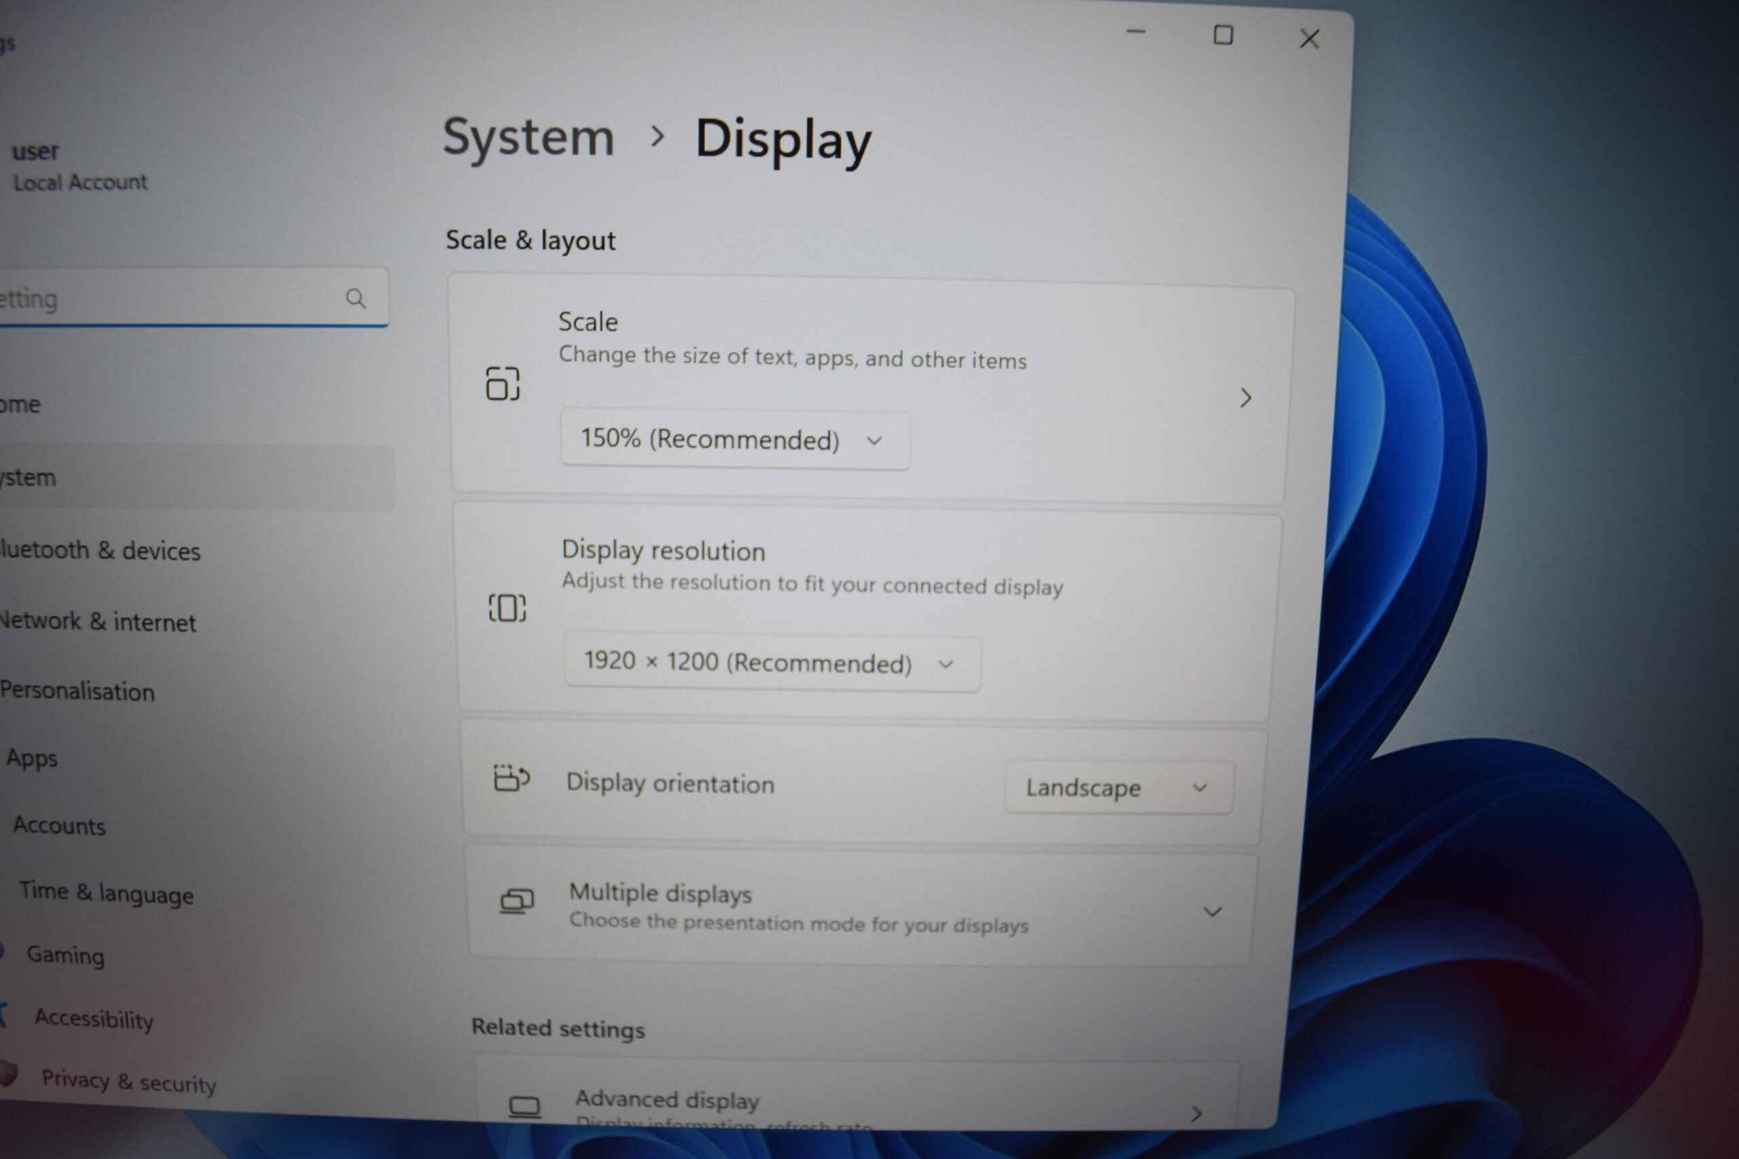The height and width of the screenshot is (1159, 1739).
Task: Click the Scale icon in the Scale card
Action: (x=503, y=383)
